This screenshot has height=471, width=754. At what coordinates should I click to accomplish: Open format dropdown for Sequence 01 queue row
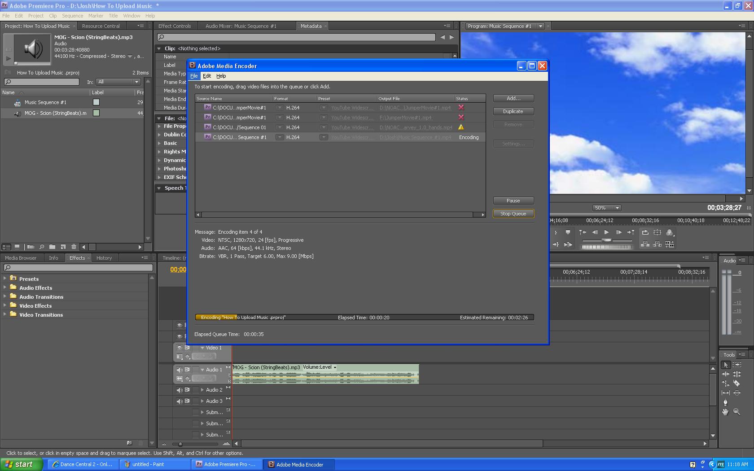(x=280, y=127)
